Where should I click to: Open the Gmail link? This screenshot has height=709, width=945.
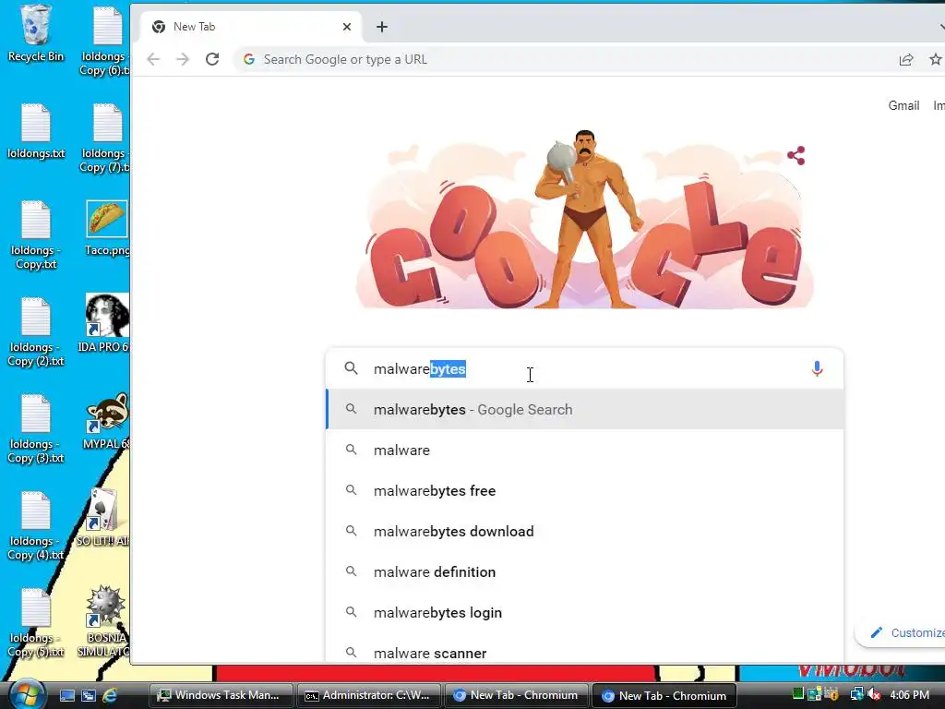click(x=903, y=105)
